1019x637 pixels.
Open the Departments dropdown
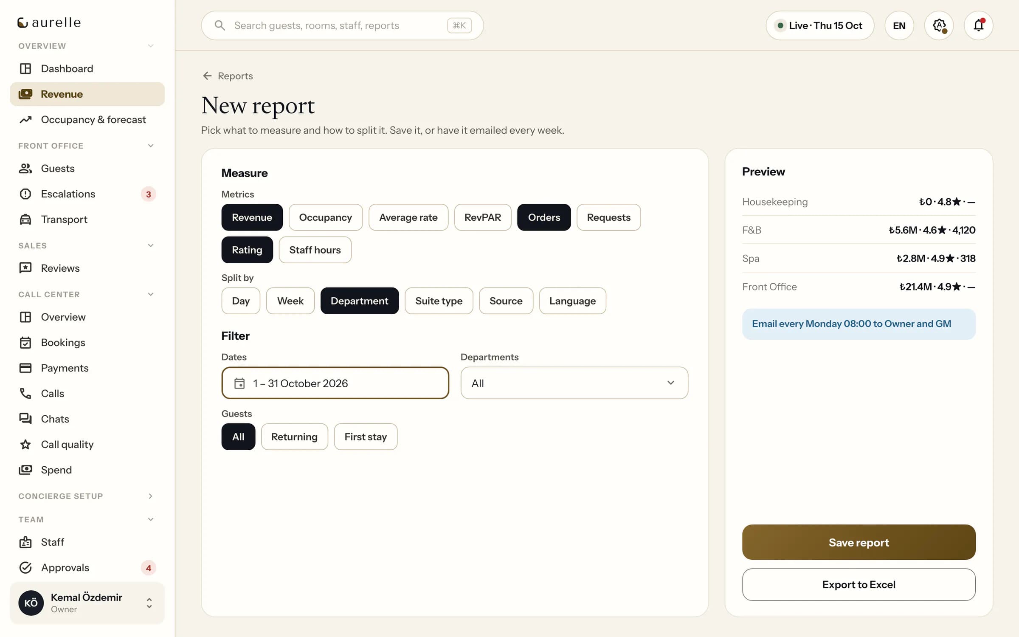(x=574, y=383)
